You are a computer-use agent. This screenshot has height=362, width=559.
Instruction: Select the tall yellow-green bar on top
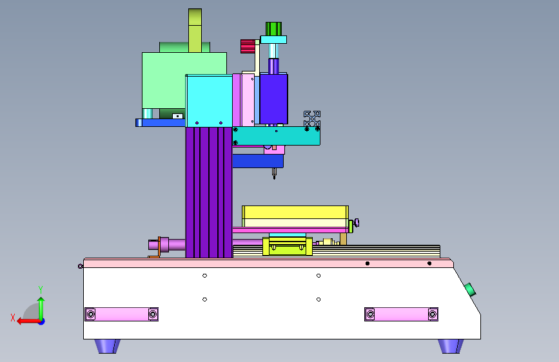(195, 30)
